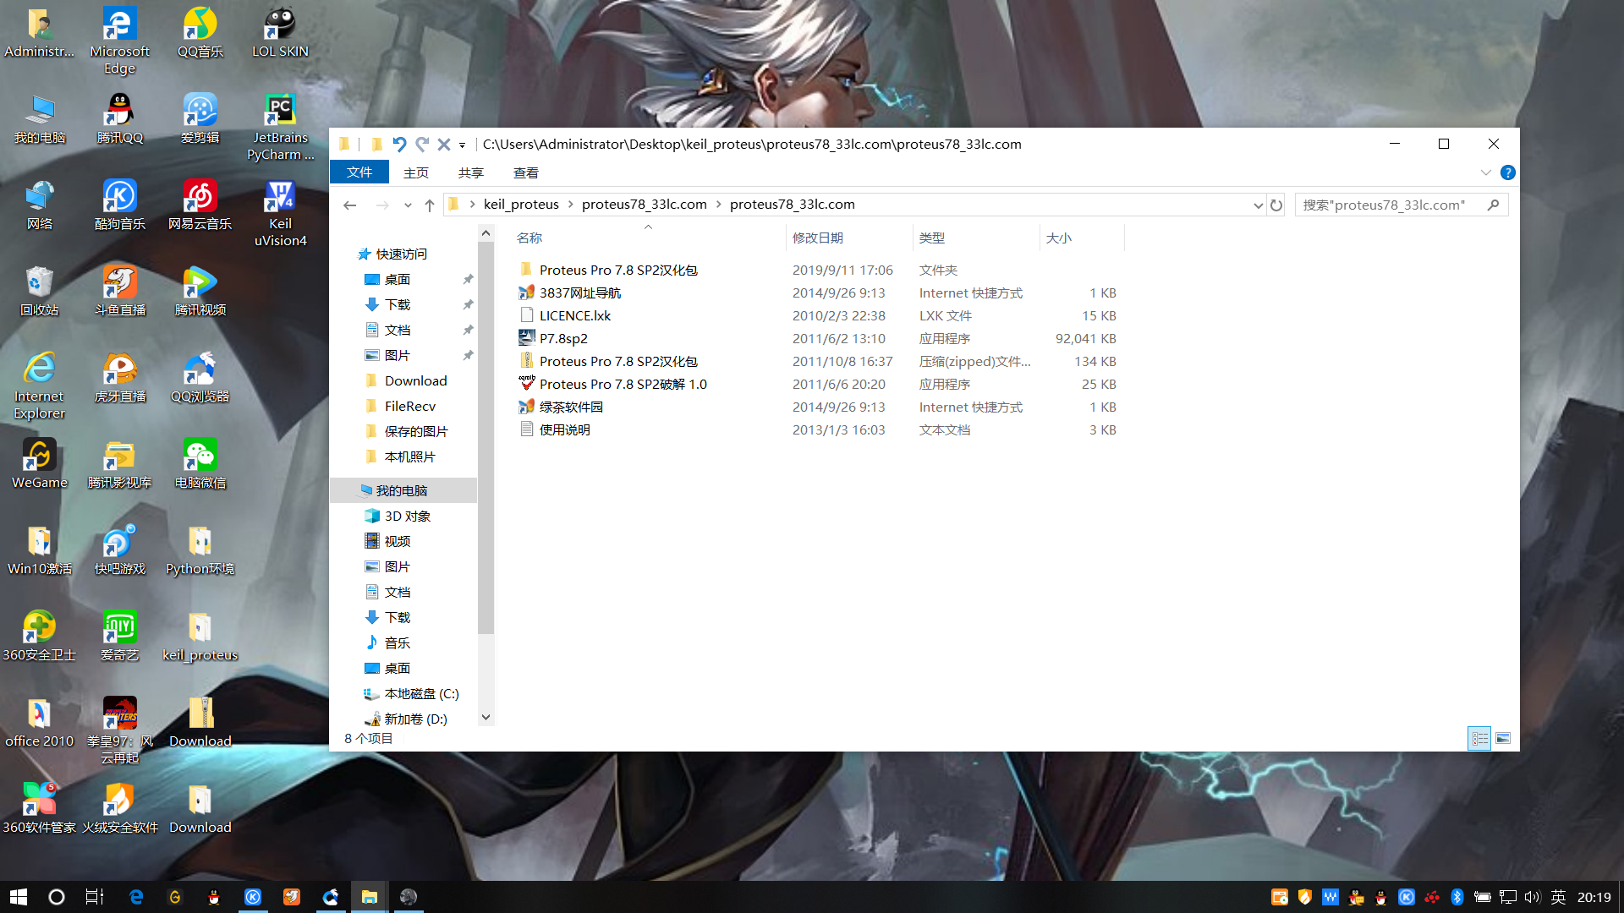Click the up-one-level arrow

tap(430, 205)
